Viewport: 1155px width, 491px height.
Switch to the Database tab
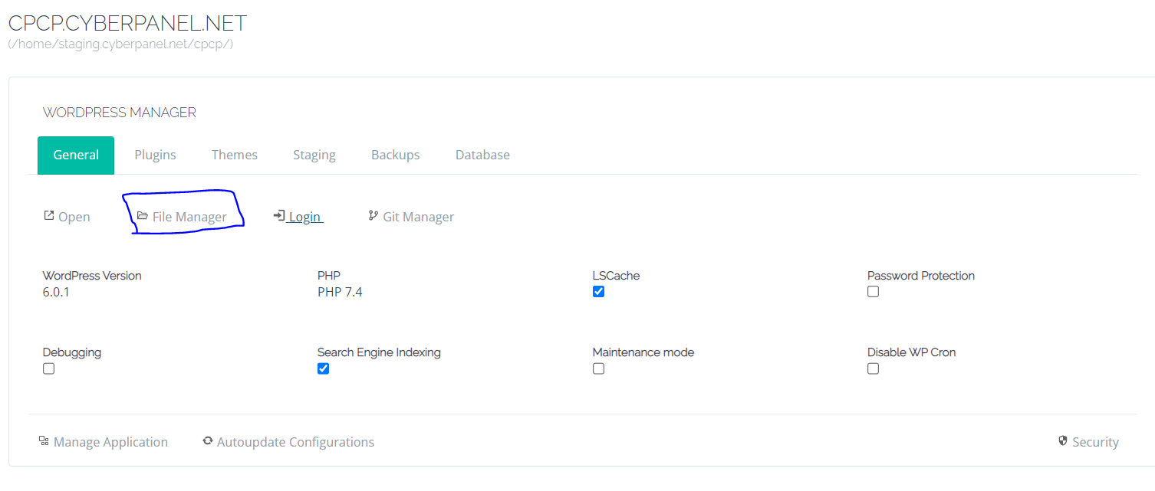click(x=482, y=155)
